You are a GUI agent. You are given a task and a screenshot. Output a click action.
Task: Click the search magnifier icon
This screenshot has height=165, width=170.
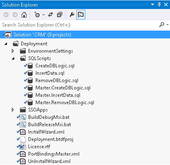coord(162,25)
